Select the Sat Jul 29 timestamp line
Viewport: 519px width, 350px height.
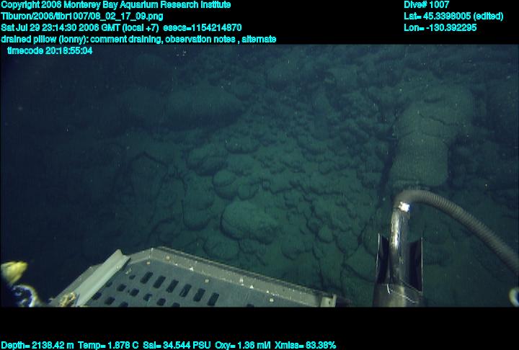[126, 27]
